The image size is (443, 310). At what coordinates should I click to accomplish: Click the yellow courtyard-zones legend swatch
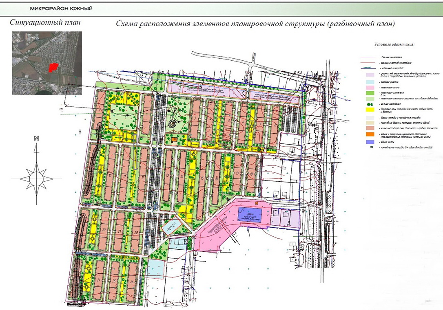(370, 110)
